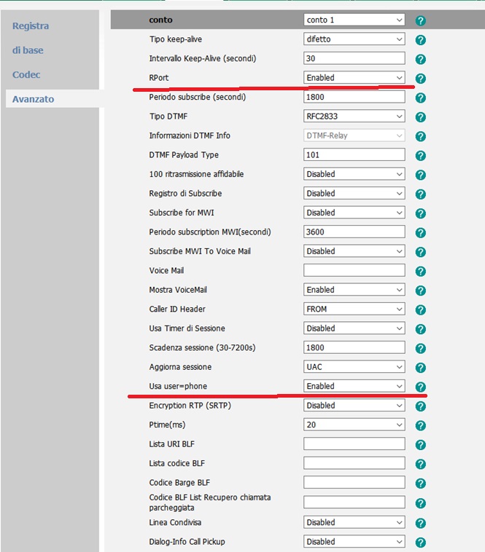
Task: Expand Mostra VoiceMail dropdown
Action: point(354,290)
